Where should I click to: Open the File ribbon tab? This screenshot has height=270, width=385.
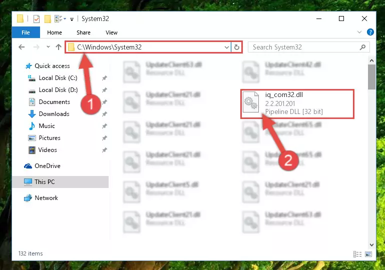click(26, 32)
